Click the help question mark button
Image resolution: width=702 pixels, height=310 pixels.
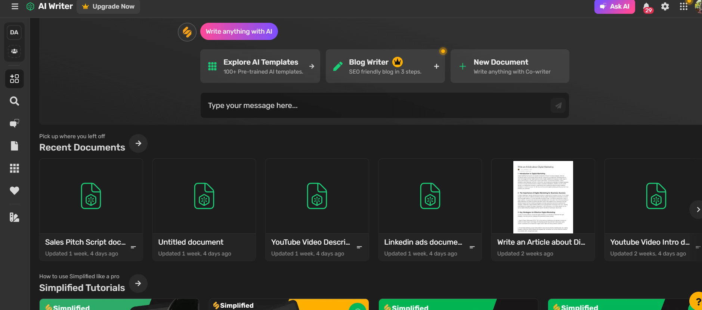697,301
